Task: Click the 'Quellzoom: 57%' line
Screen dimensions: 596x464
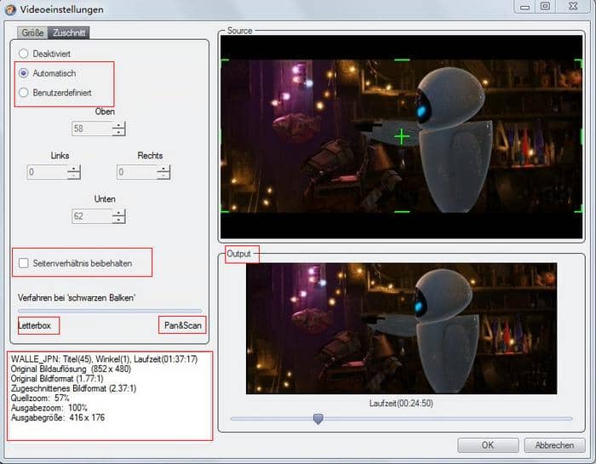Action: click(x=40, y=398)
